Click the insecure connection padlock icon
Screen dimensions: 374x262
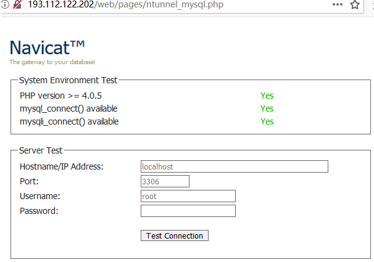17,4
